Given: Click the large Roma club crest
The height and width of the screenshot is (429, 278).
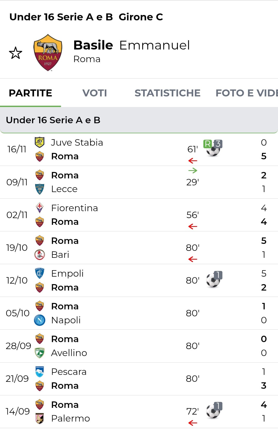Looking at the screenshot, I should click(48, 53).
